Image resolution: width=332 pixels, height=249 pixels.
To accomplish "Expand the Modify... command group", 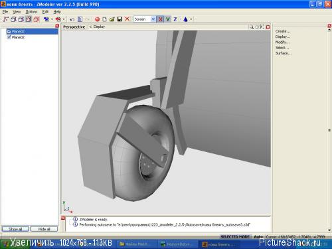I will pos(282,42).
